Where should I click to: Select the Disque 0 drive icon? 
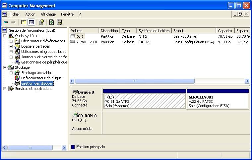[x=75, y=92]
